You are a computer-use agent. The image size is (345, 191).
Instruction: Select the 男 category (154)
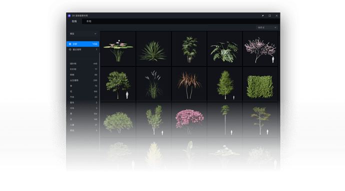(x=83, y=114)
